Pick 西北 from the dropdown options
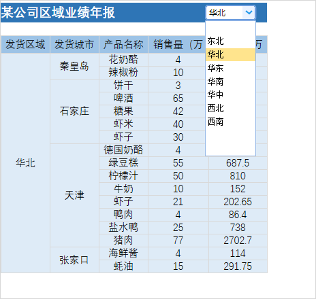316x299 pixels. tap(230, 108)
